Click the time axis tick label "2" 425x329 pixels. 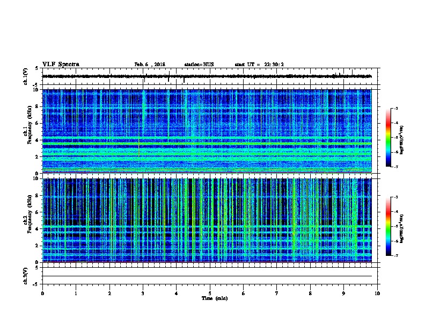[109, 294]
